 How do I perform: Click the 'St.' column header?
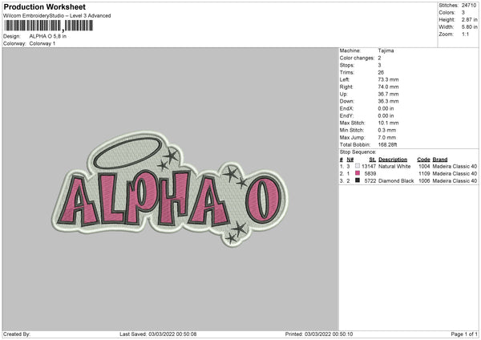tap(373, 160)
